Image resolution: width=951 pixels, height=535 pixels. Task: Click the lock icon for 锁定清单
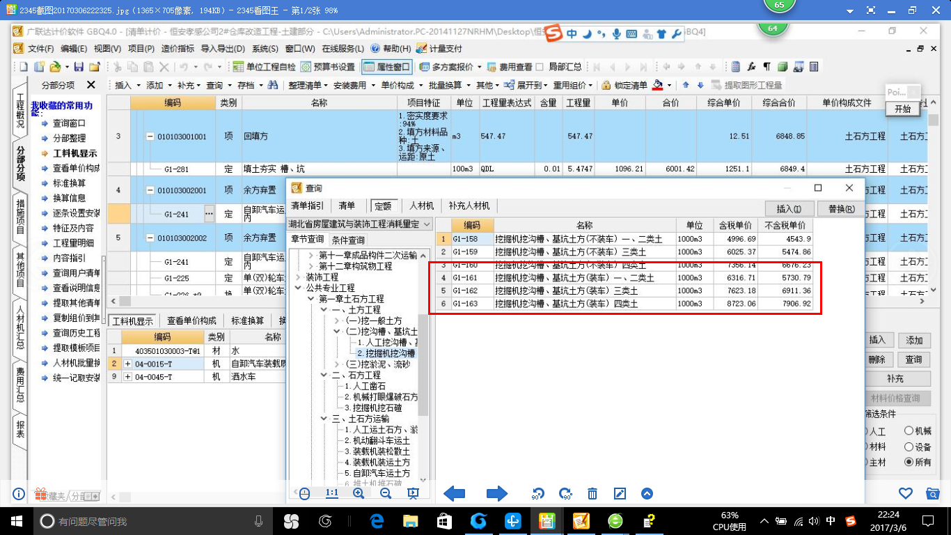click(606, 85)
